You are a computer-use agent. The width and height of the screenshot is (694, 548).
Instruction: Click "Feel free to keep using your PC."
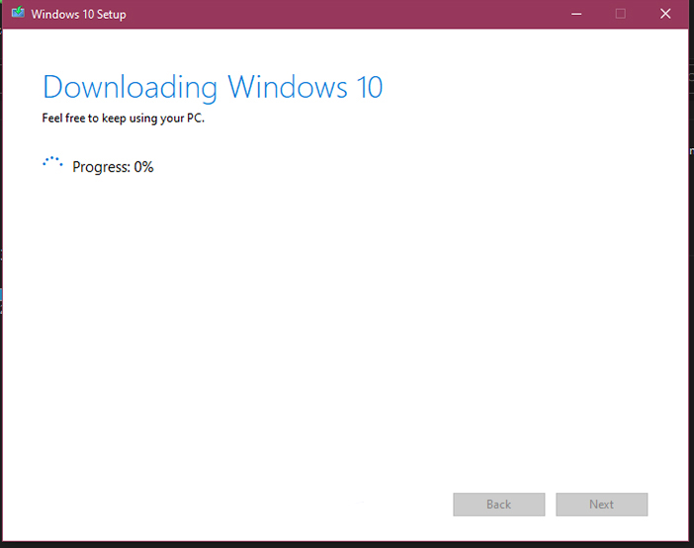pos(123,118)
